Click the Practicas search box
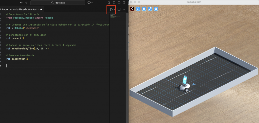Viewport: 259px width, 123px height. (58, 3)
